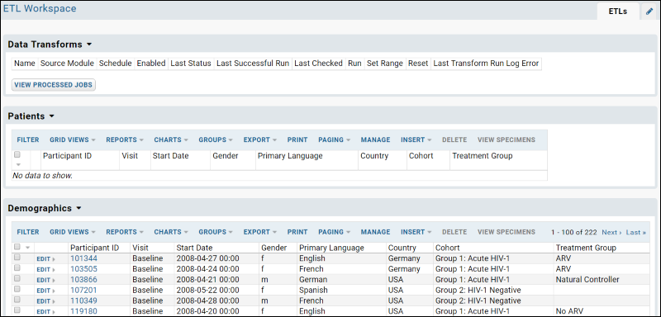Click the ETL Workspace title
Image resolution: width=661 pixels, height=317 pixels.
click(40, 8)
